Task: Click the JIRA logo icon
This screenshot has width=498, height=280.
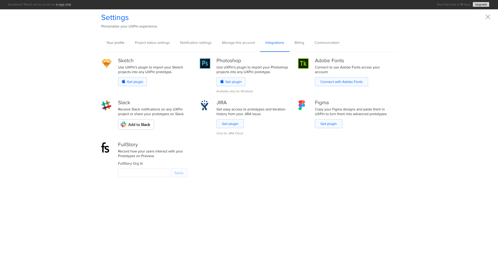Action: (x=205, y=105)
